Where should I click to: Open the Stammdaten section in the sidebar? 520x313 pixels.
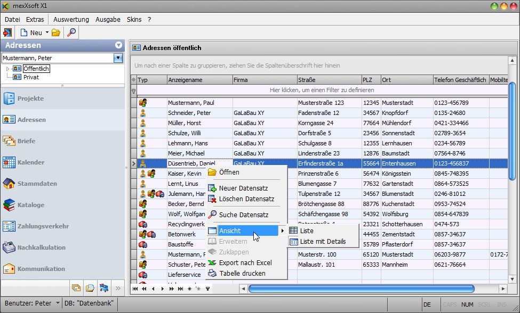point(63,183)
